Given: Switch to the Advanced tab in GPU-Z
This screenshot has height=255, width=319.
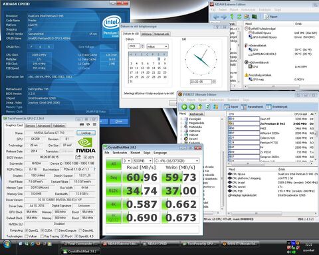Looking at the screenshot, I should pyautogui.click(x=44, y=126).
